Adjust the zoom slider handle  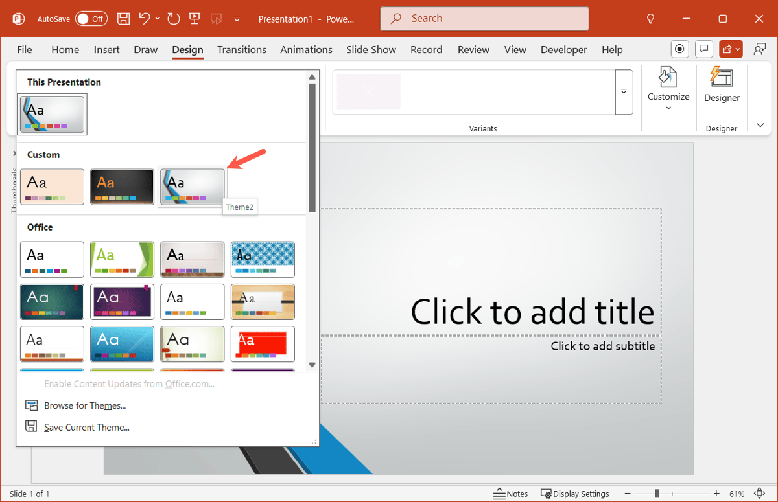[657, 494]
